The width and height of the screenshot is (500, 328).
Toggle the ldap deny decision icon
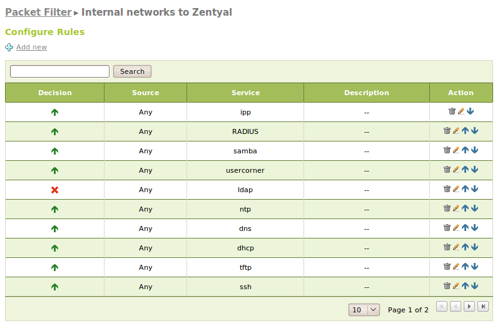point(55,190)
